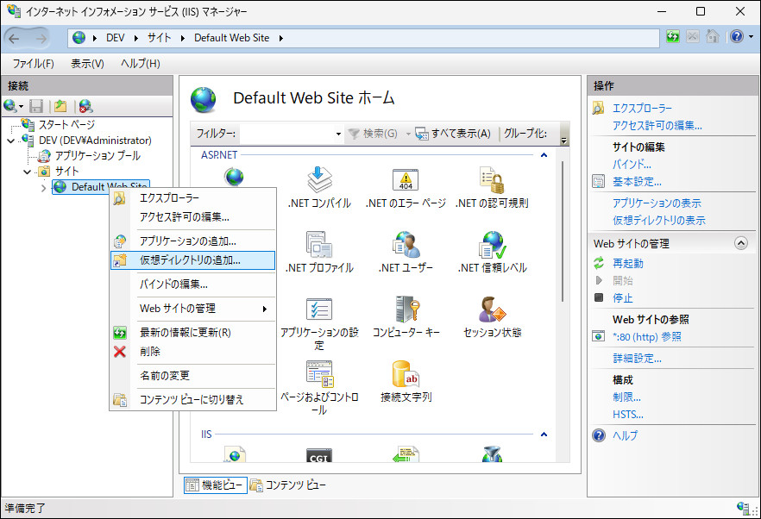Open the CGI feature icon

pyautogui.click(x=319, y=455)
